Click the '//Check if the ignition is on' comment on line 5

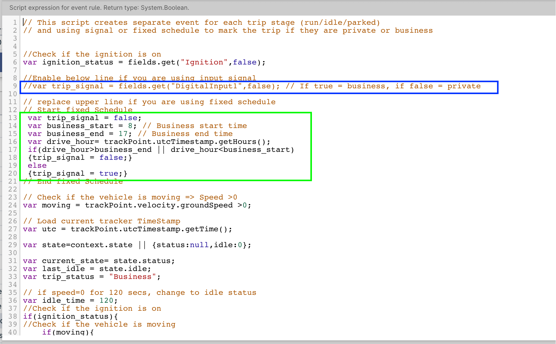(92, 54)
